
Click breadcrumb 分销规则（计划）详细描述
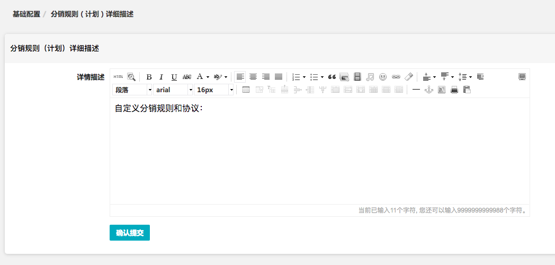[92, 14]
